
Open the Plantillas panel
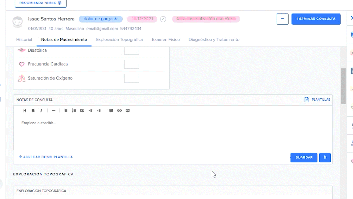pyautogui.click(x=317, y=99)
